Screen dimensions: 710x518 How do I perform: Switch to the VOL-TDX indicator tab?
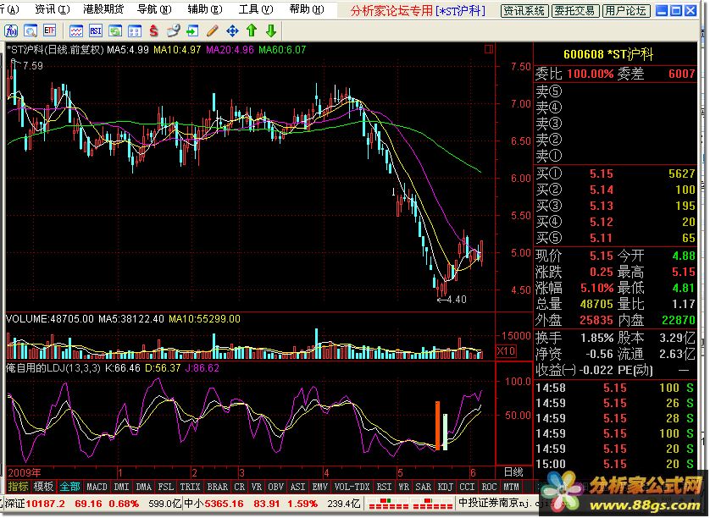(352, 488)
